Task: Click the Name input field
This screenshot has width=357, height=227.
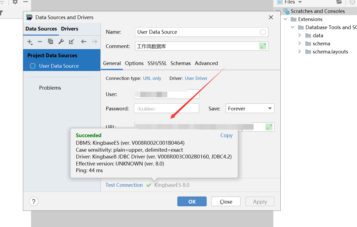Action: 201,32
